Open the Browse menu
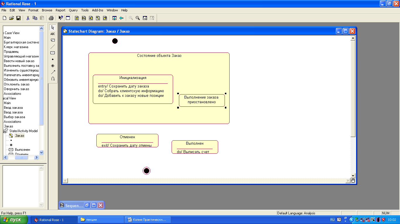The width and height of the screenshot is (400, 224). coord(47,10)
